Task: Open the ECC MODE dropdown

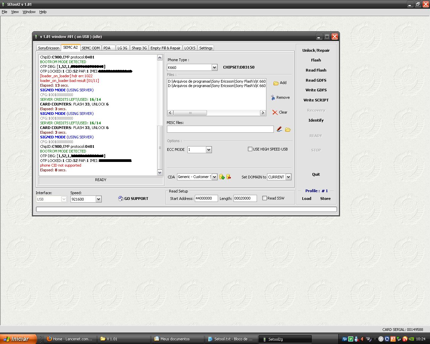Action: click(209, 150)
